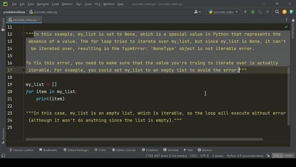Click the PyCharm application logo icon

[5, 4]
